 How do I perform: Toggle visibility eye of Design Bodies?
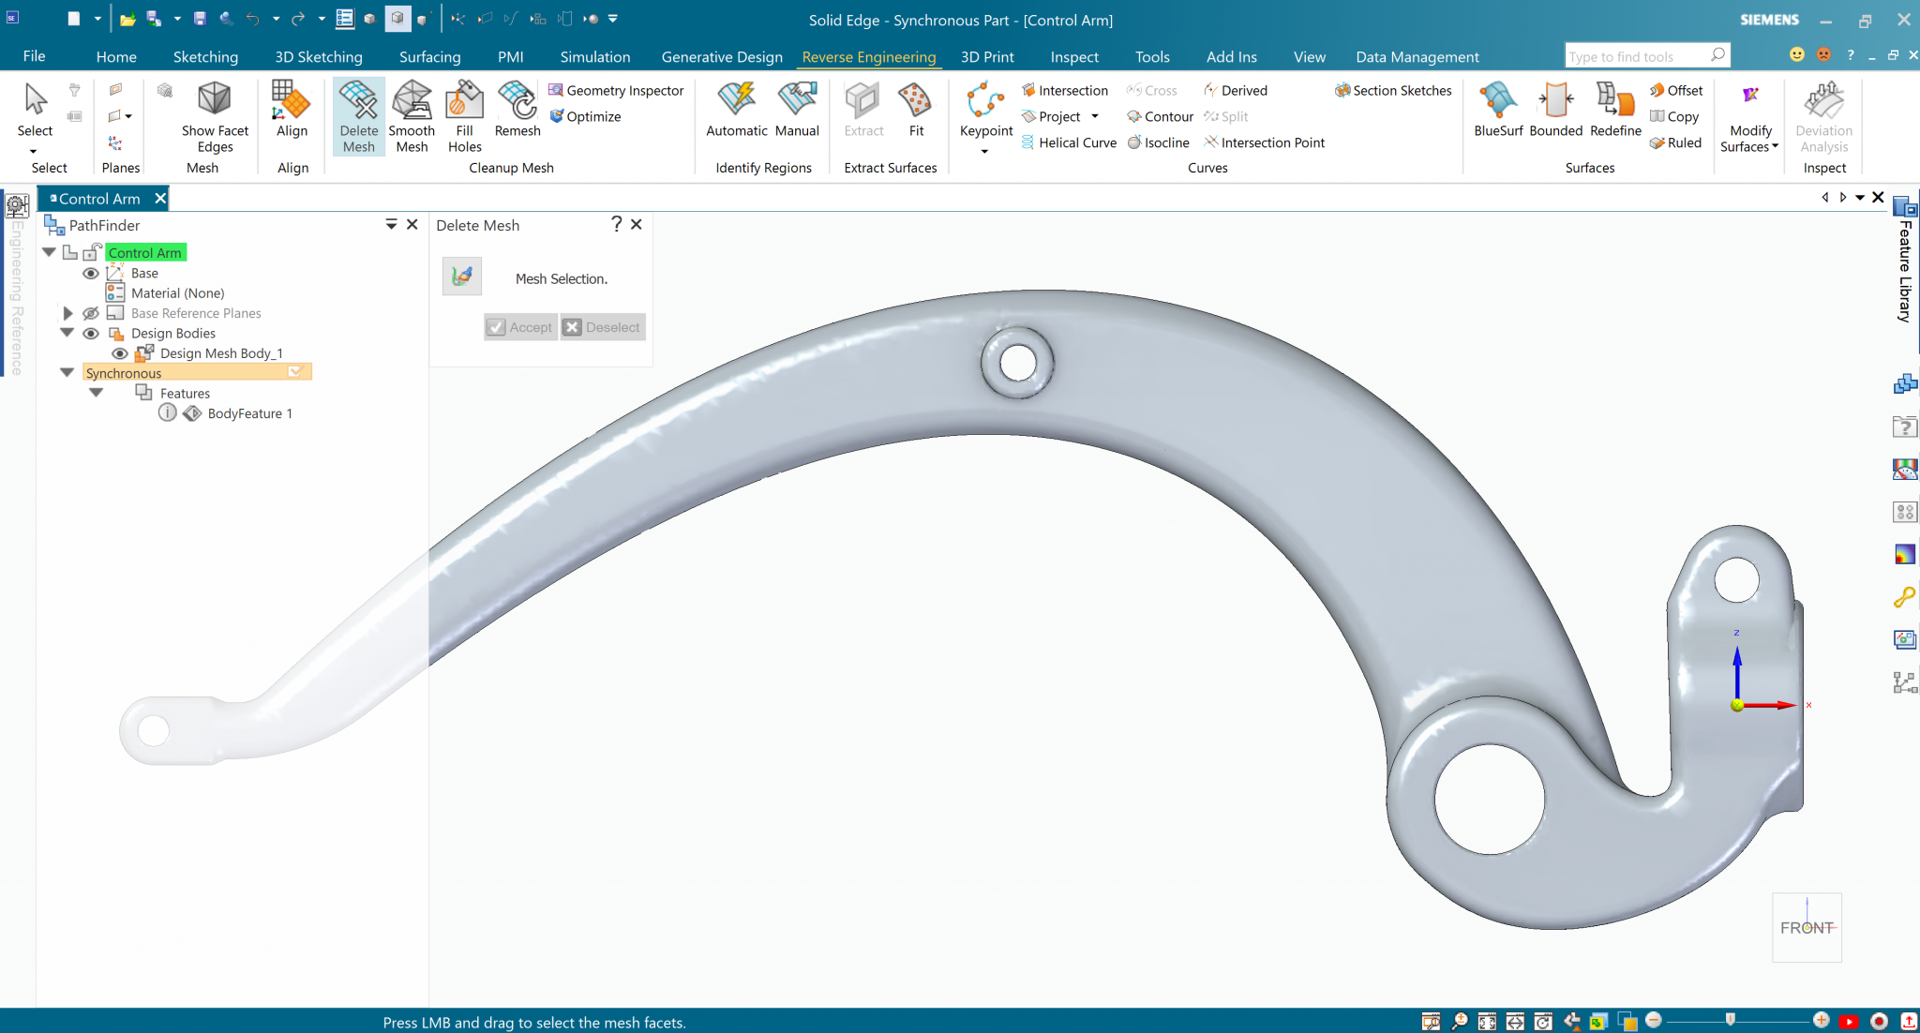point(91,333)
